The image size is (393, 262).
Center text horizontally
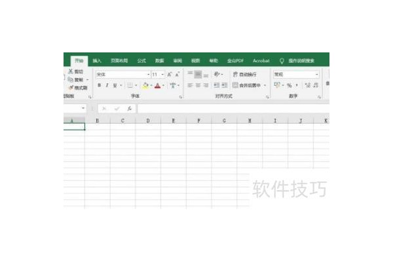[198, 85]
